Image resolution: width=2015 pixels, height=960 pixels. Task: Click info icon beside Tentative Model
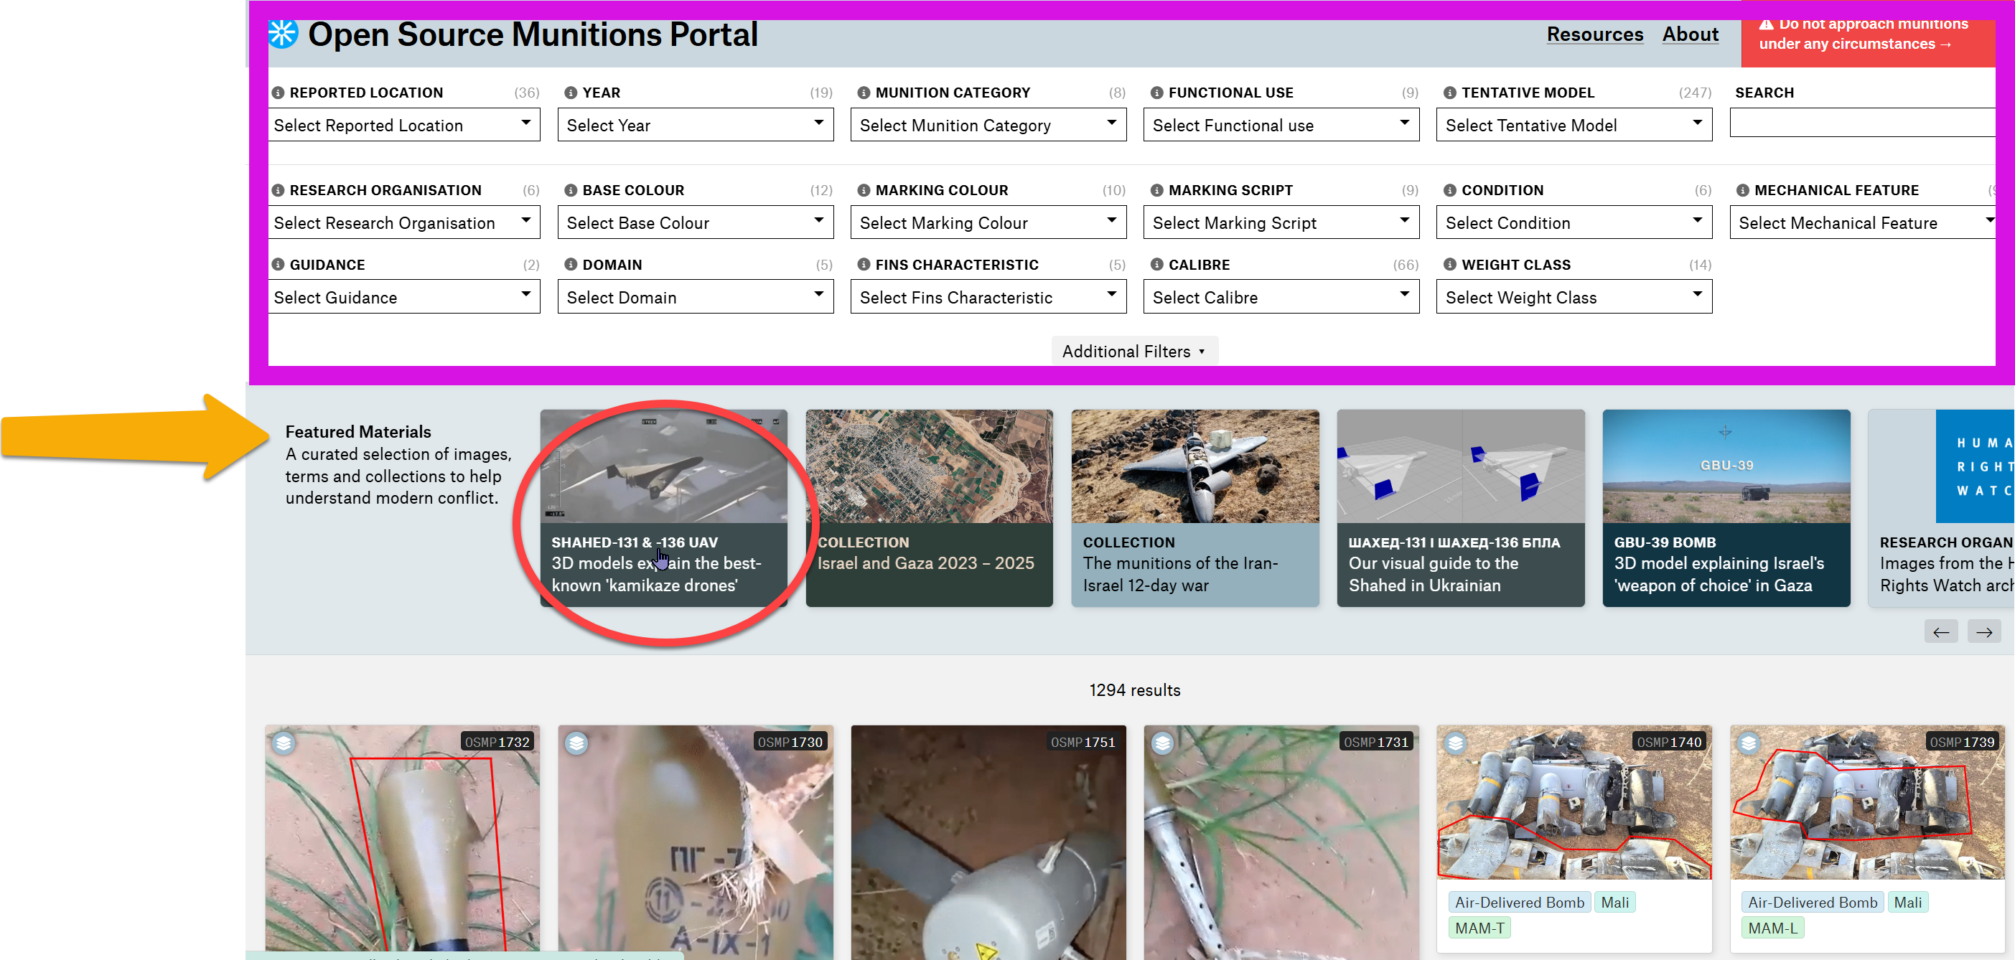[1449, 93]
